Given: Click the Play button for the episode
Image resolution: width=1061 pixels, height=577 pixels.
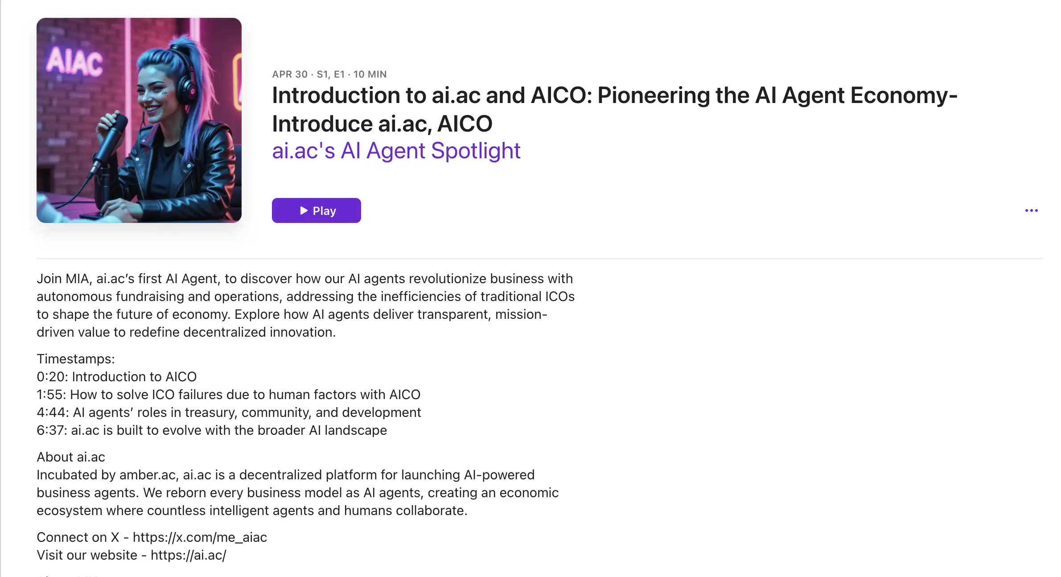Looking at the screenshot, I should [316, 210].
